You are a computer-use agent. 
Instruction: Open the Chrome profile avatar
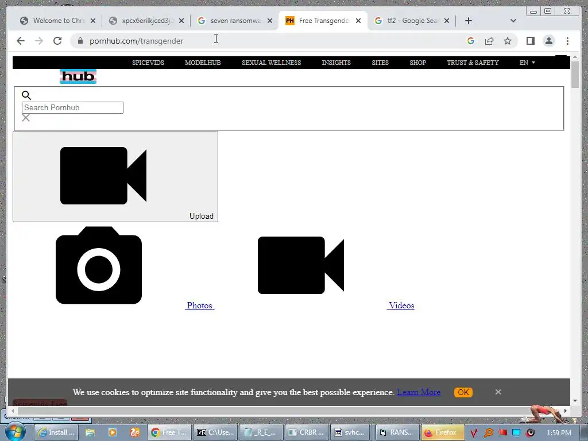pyautogui.click(x=548, y=41)
